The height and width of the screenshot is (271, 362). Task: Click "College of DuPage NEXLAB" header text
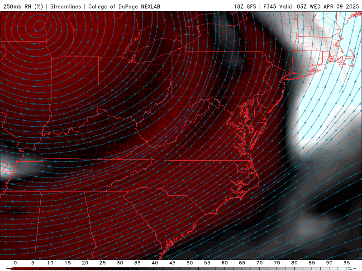(x=124, y=6)
